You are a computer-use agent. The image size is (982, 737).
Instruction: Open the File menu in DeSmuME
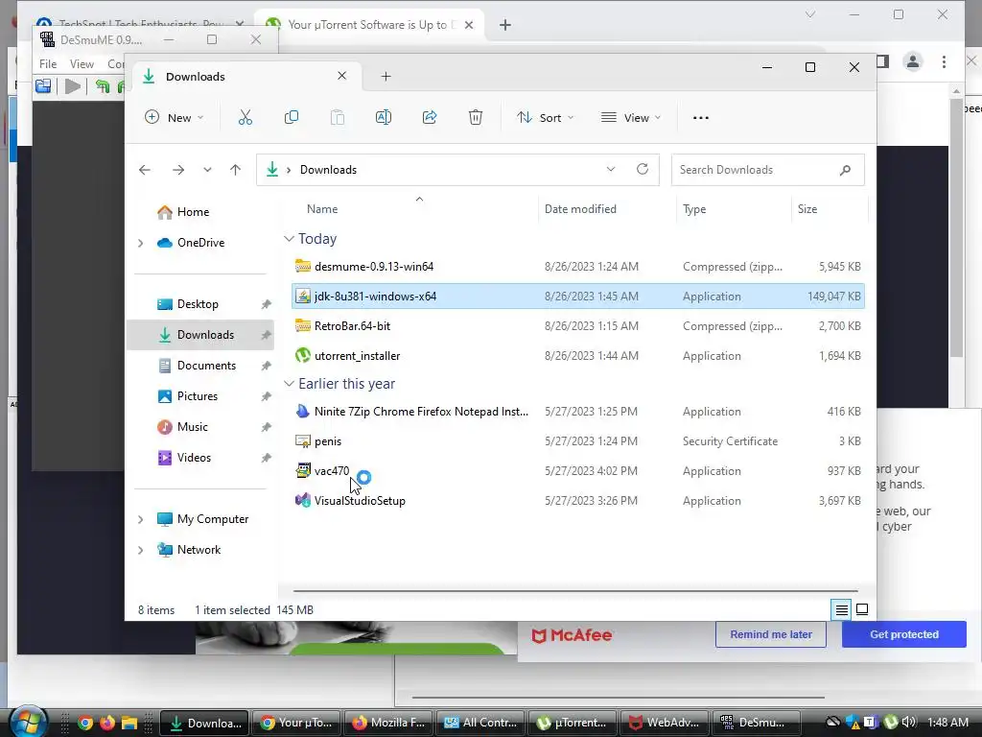pos(48,63)
